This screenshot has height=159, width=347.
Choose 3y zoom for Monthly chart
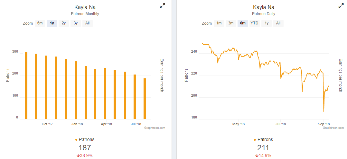point(76,23)
